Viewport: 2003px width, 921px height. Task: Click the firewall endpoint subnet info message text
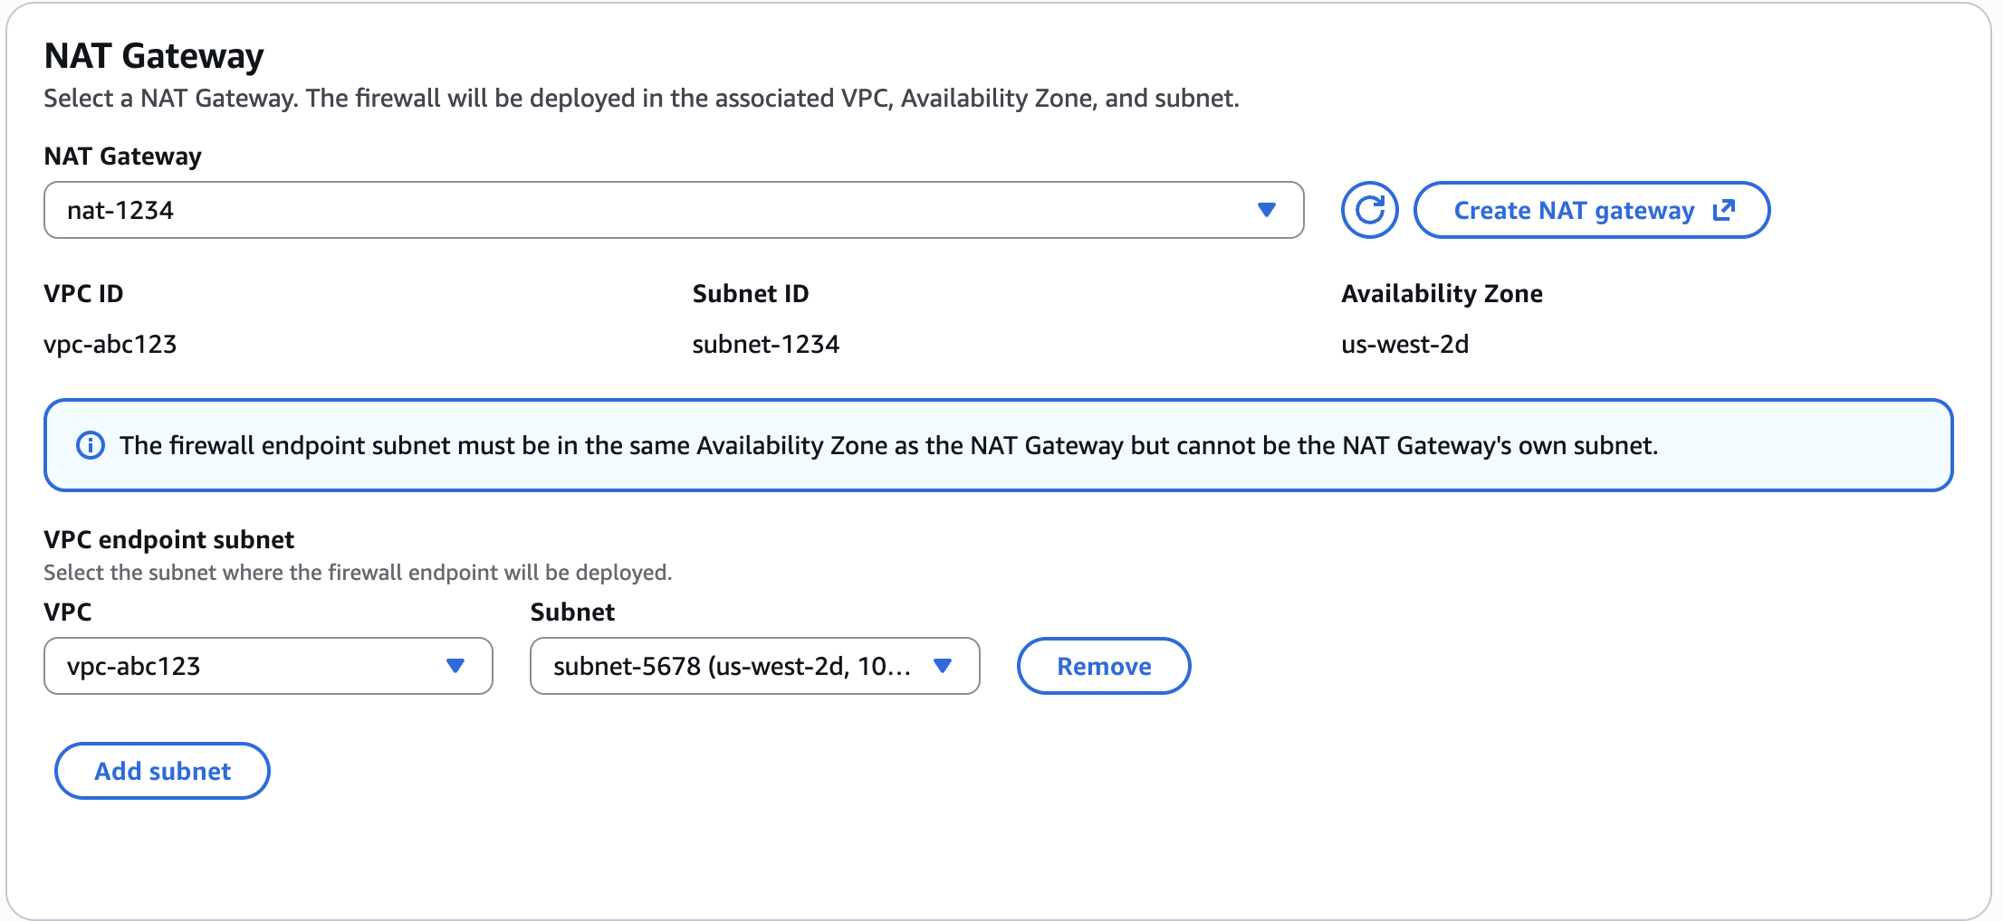coord(888,445)
